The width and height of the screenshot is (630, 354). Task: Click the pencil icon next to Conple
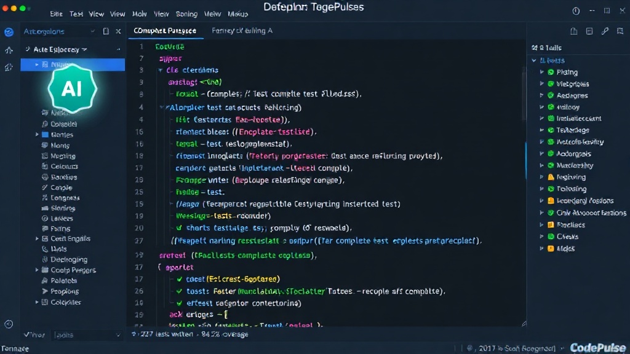point(45,187)
